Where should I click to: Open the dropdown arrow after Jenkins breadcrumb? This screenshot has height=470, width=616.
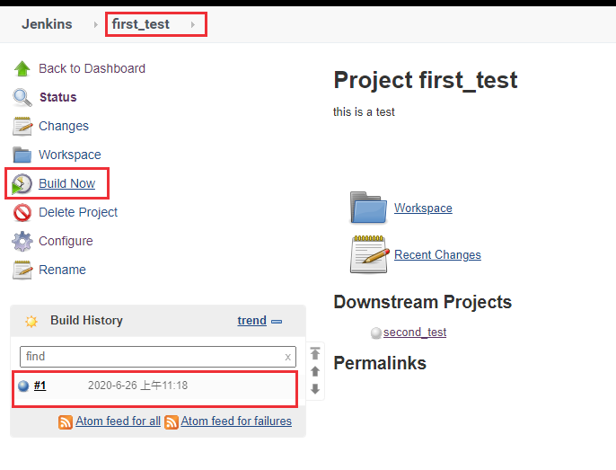[96, 25]
